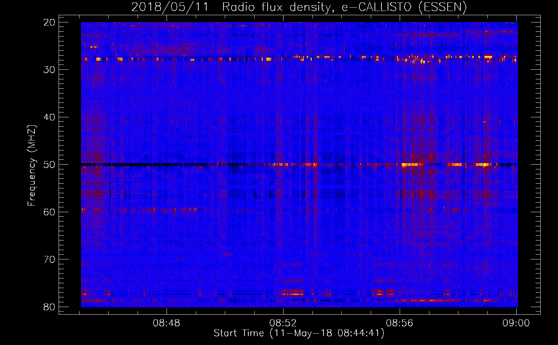The image size is (558, 345).
Task: Click the 50 frequency tick label
Action: (x=50, y=165)
